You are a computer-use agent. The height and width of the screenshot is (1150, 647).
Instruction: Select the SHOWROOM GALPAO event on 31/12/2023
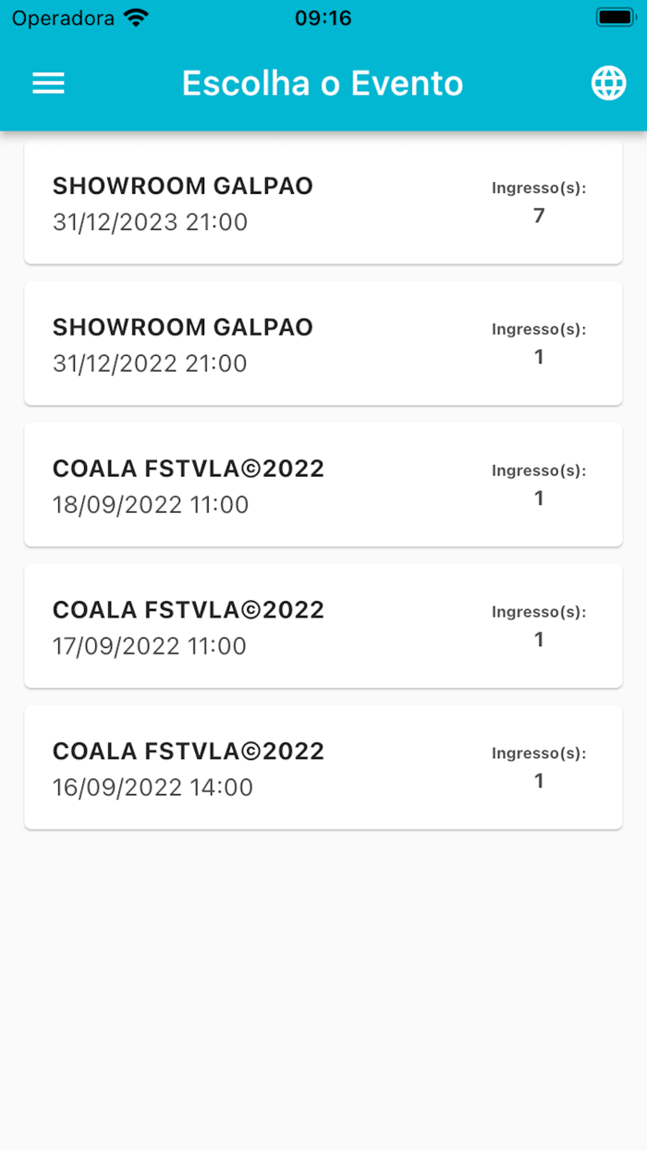coord(323,202)
